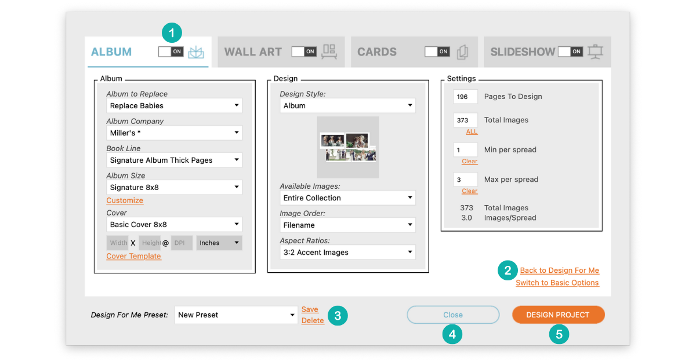
Task: Click the cover Height field
Action: [x=150, y=243]
